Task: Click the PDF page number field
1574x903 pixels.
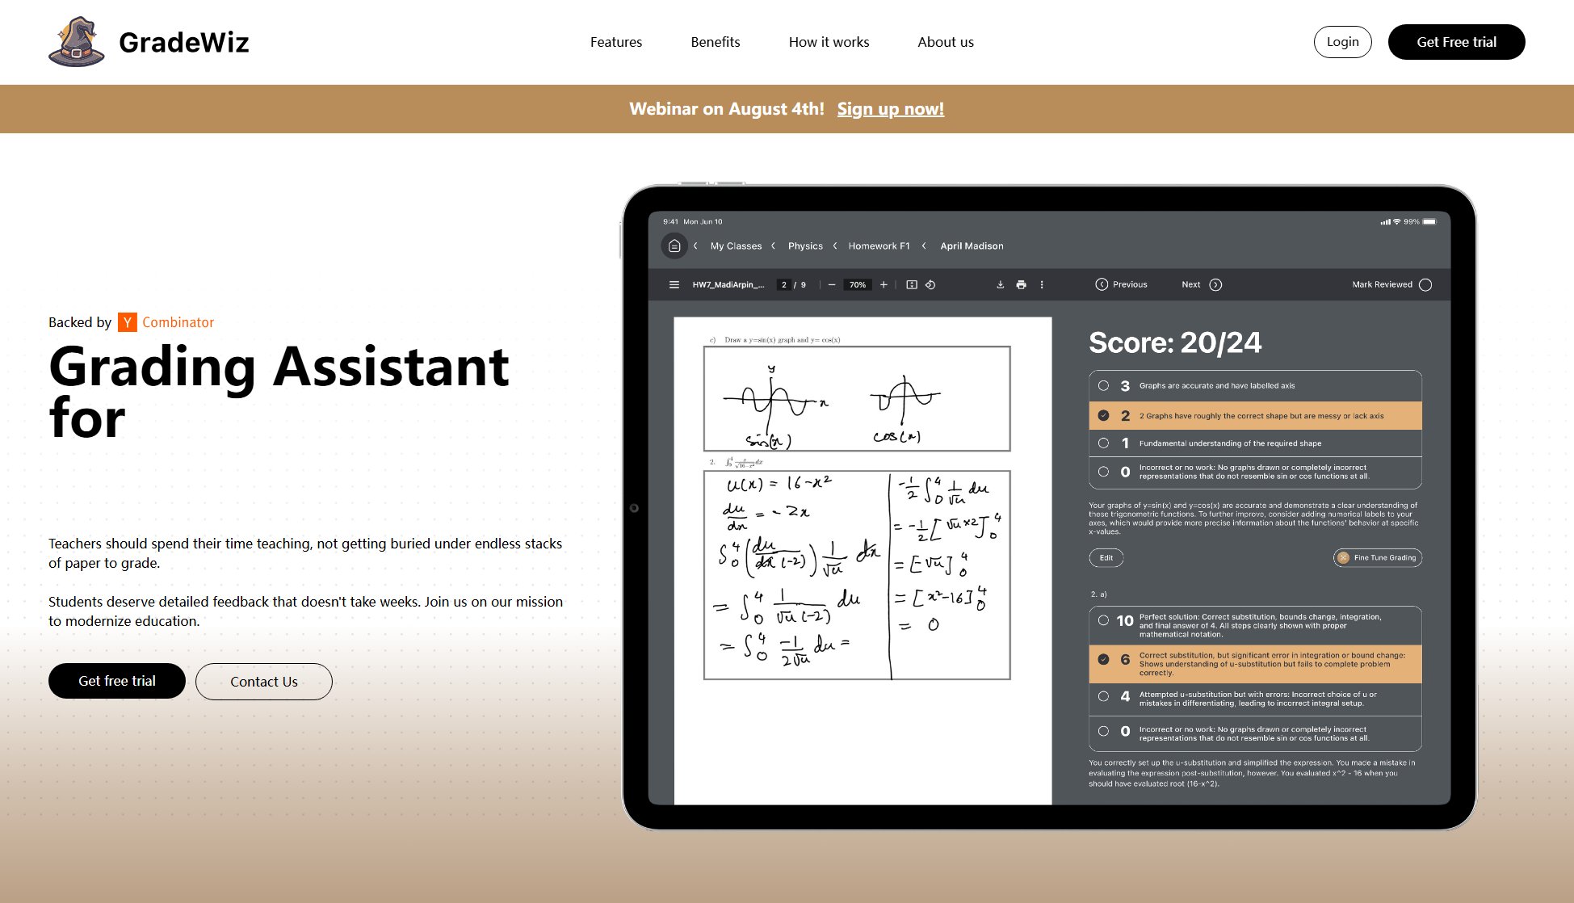Action: [x=783, y=285]
